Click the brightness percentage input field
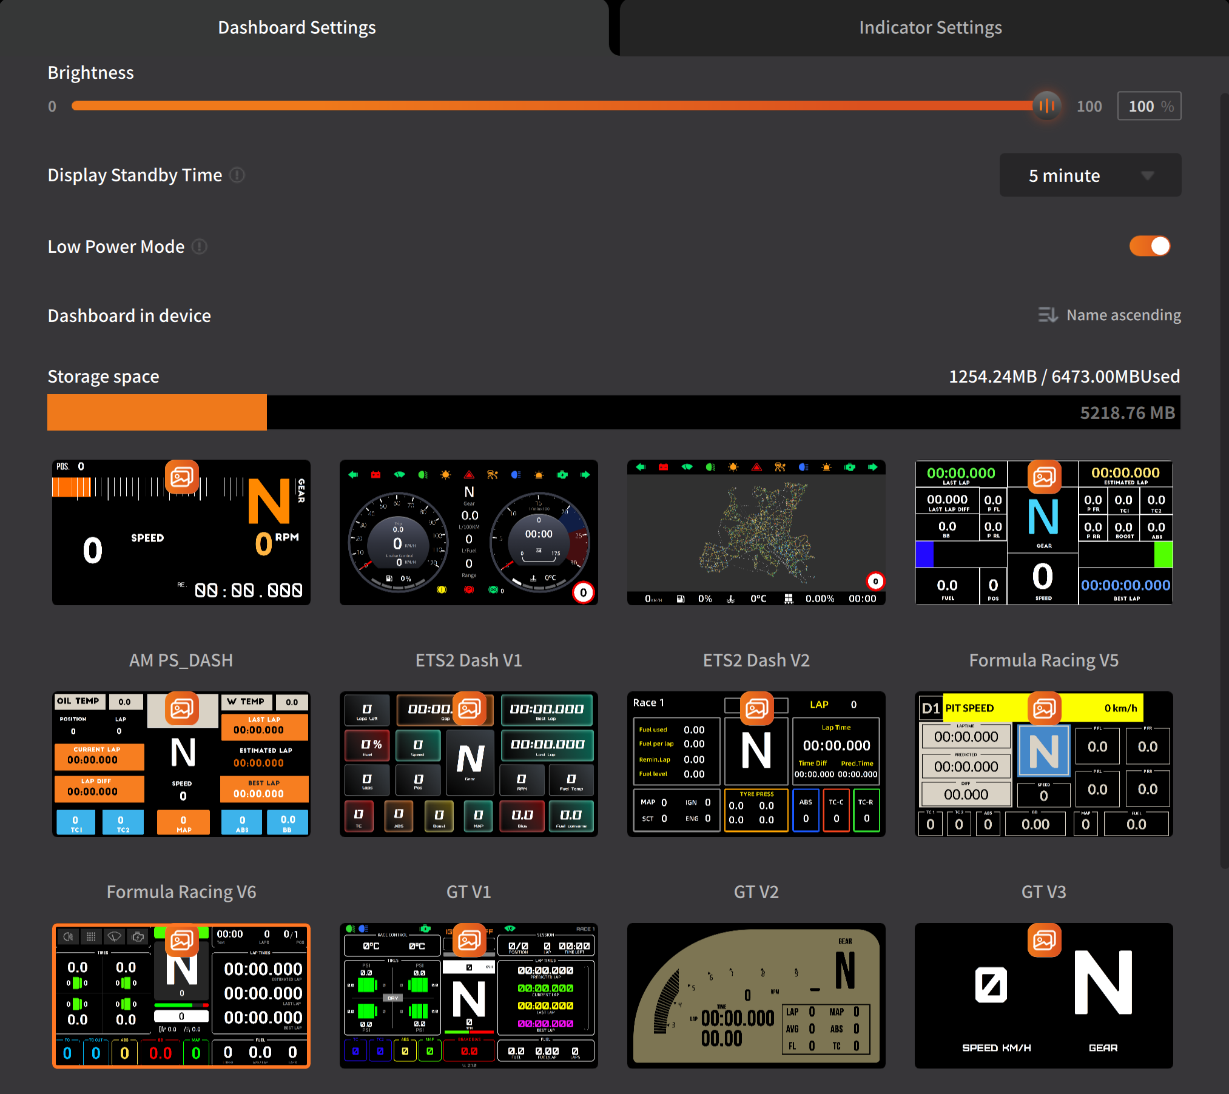 pyautogui.click(x=1149, y=106)
